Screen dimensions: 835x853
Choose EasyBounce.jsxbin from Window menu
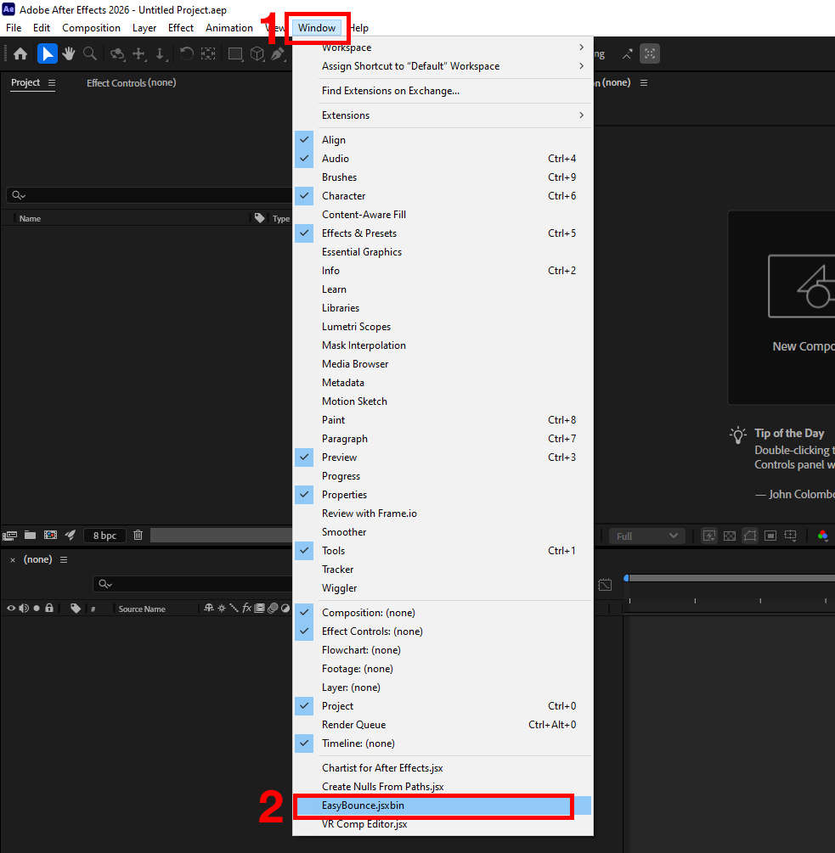(443, 805)
